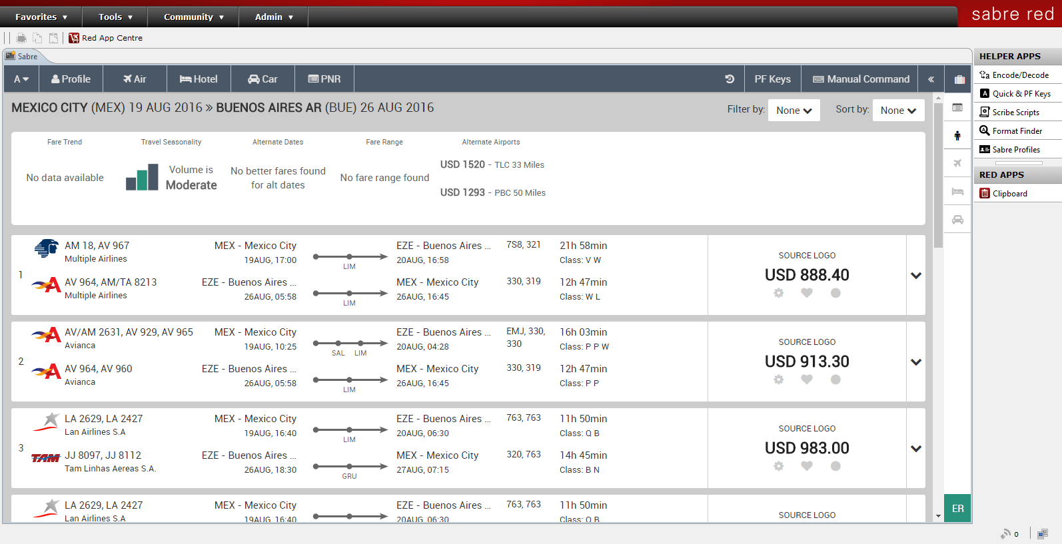Click the print icon in the toolbar
This screenshot has width=1062, height=544.
[21, 38]
